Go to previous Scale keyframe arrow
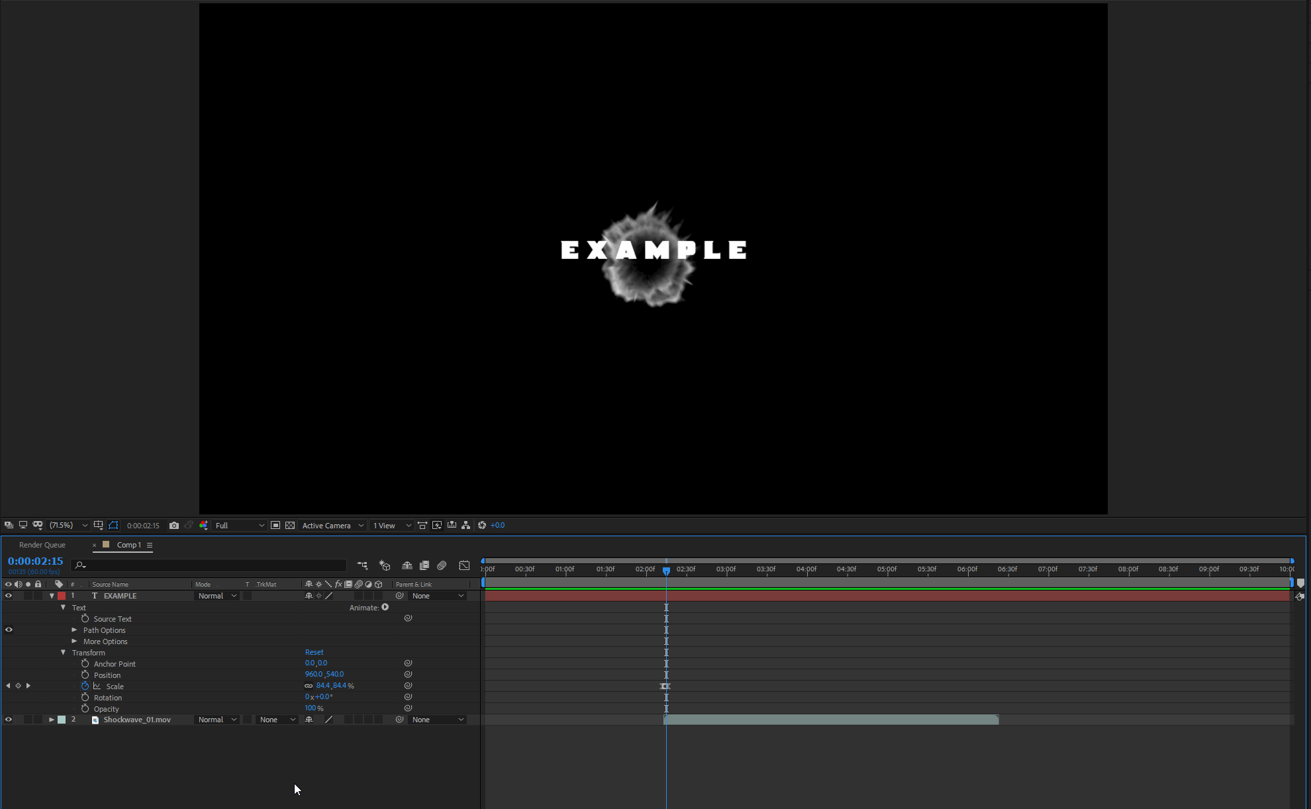Viewport: 1311px width, 809px height. [x=8, y=686]
